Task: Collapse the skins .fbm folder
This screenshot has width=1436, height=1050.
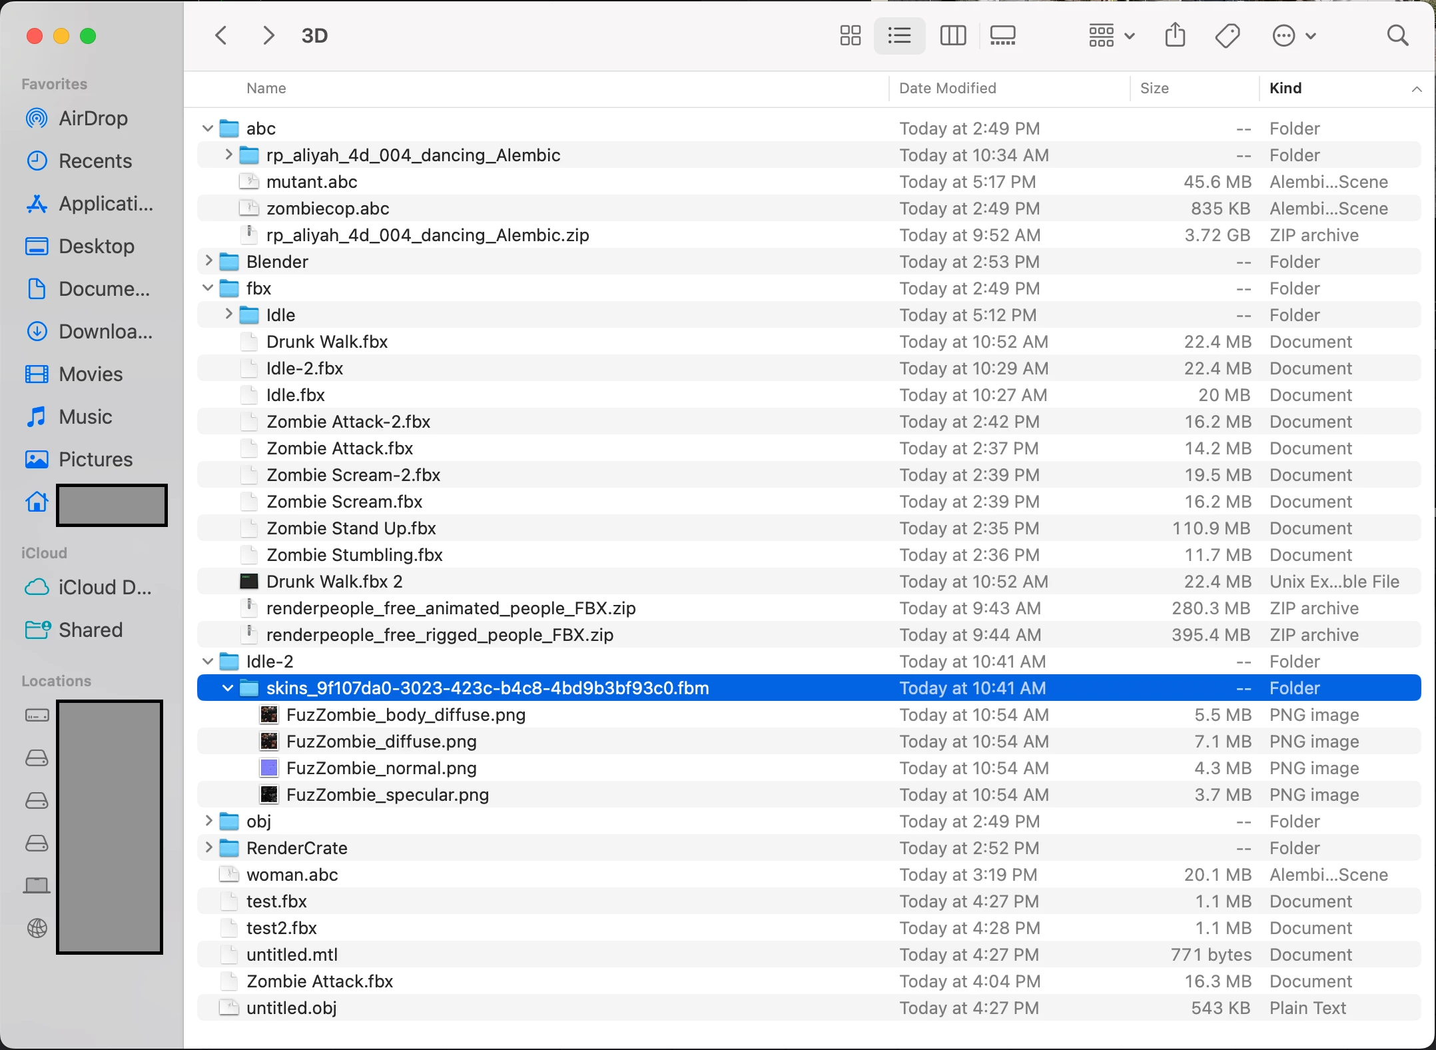Action: (x=228, y=688)
